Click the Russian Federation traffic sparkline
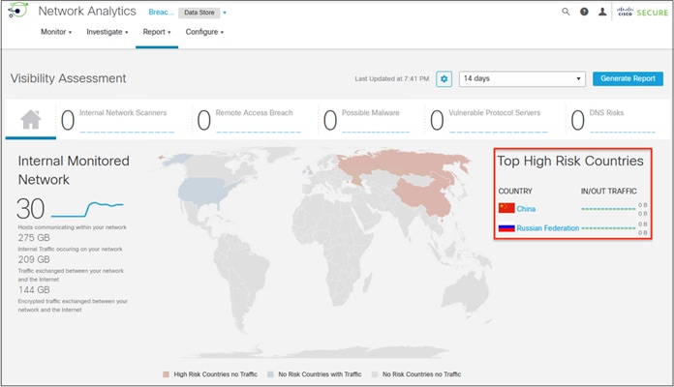Viewport: 674px width, 387px height. pyautogui.click(x=608, y=228)
